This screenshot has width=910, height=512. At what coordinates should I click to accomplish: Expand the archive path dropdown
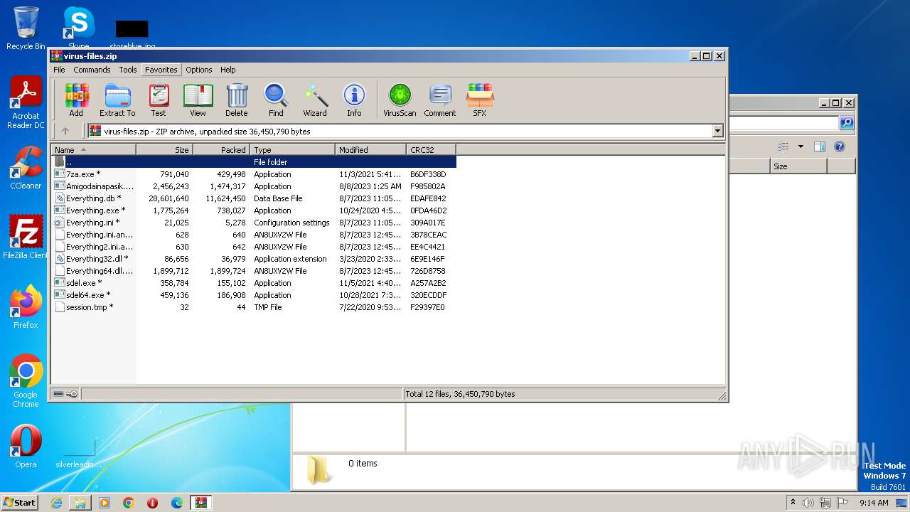717,131
